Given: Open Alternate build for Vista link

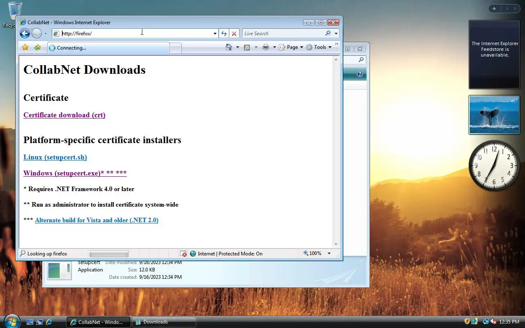Looking at the screenshot, I should click(x=97, y=220).
